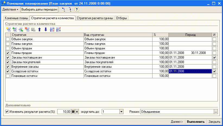Select Стратегия расчета количества tab
Viewport: 223px width, 126px height.
coord(52,18)
